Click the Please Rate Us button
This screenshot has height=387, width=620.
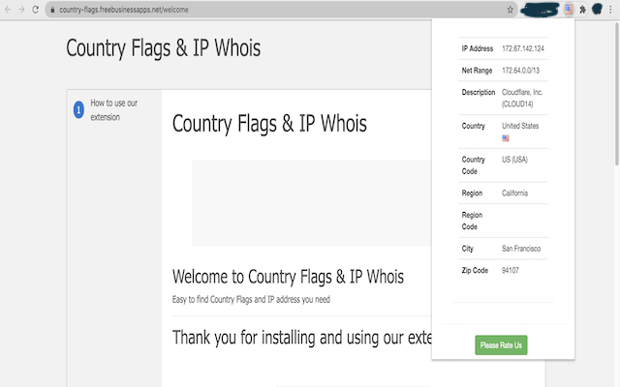501,345
